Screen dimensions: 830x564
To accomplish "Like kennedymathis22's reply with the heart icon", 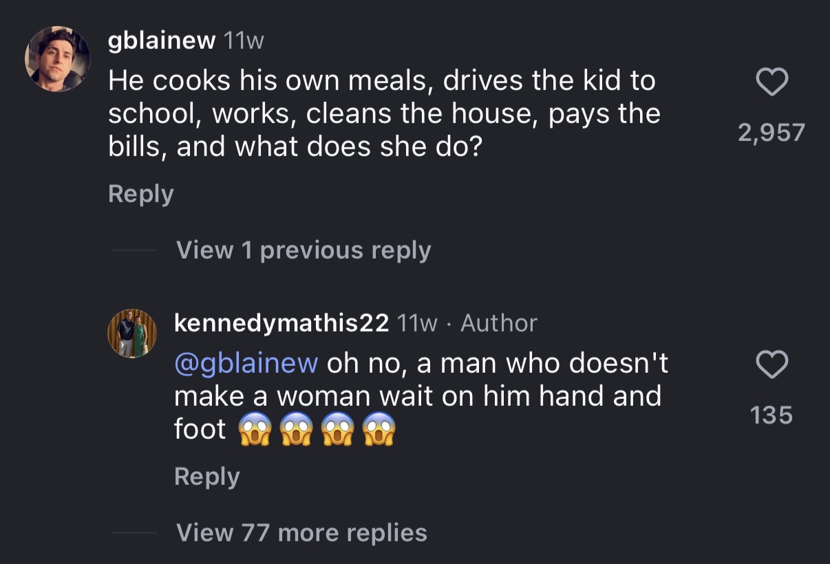I will (x=772, y=365).
